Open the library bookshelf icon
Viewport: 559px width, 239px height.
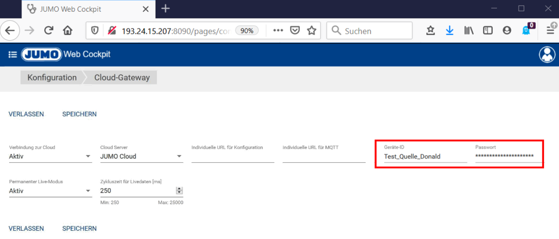(468, 31)
